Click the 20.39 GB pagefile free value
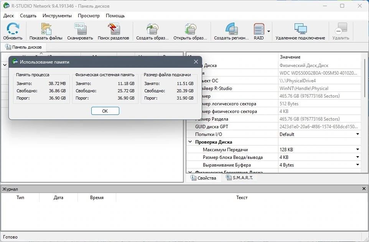The height and width of the screenshot is (242, 369). (185, 91)
